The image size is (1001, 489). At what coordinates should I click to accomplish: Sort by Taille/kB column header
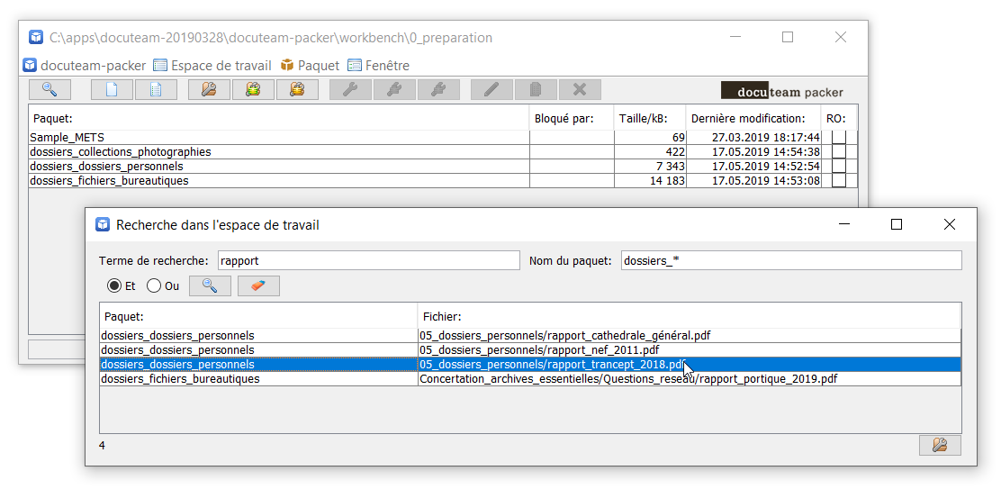pos(650,118)
